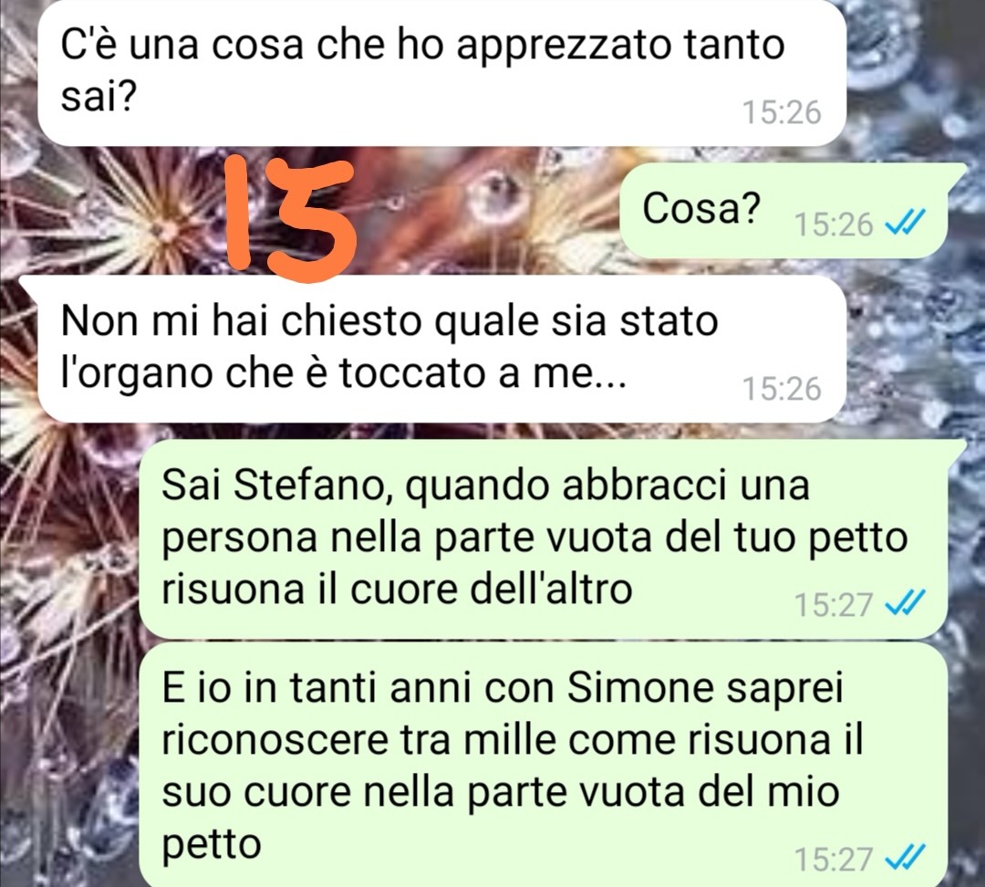This screenshot has width=985, height=887.
Task: Click the 15:27 timestamp on the last message
Action: point(834,860)
